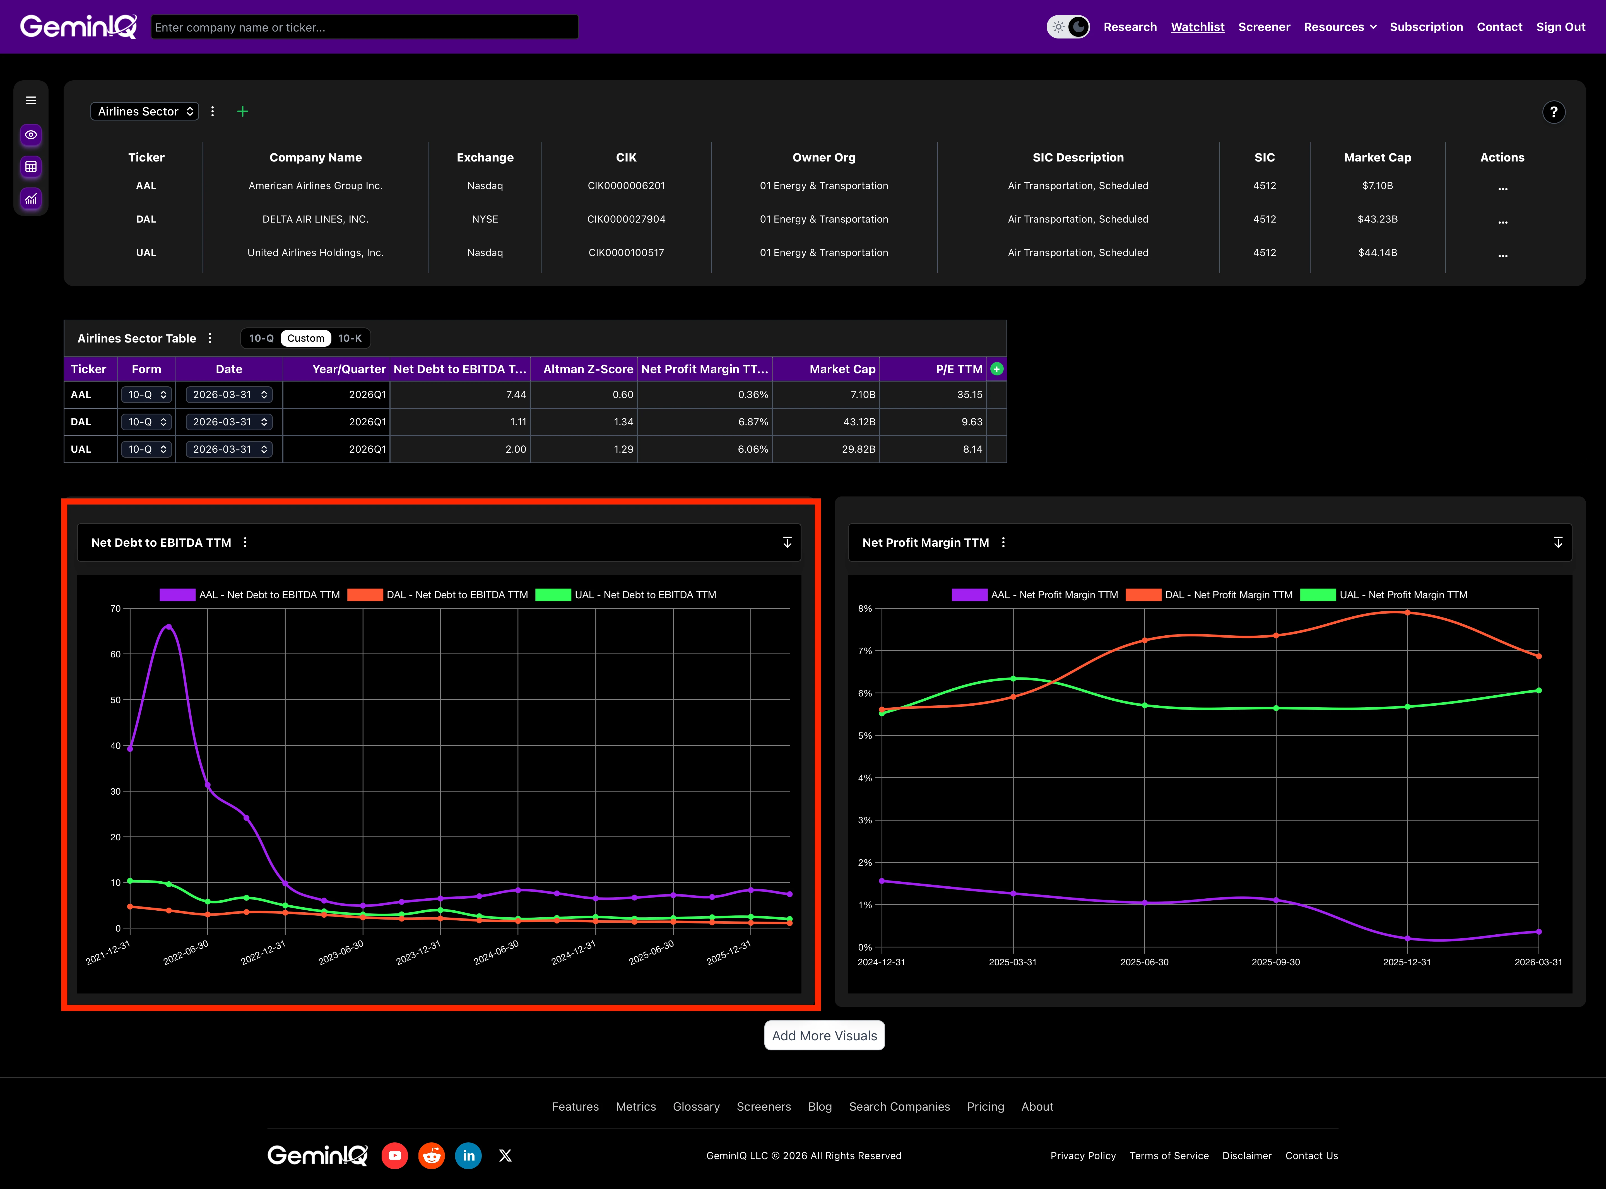
Task: Switch table to 10-Q mode
Action: click(261, 338)
